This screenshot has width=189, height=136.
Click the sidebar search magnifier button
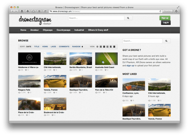(166, 41)
